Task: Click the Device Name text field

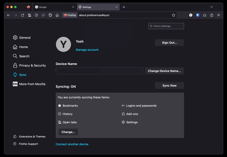Action: [100, 71]
